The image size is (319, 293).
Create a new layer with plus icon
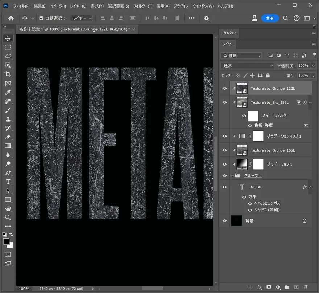[x=297, y=287]
